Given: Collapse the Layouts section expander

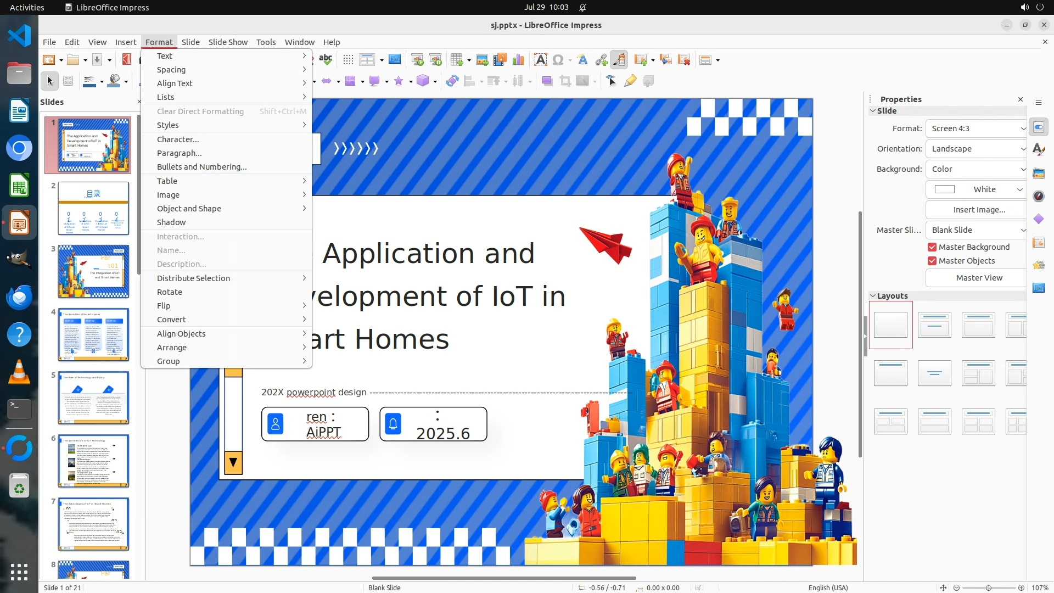Looking at the screenshot, I should point(873,296).
